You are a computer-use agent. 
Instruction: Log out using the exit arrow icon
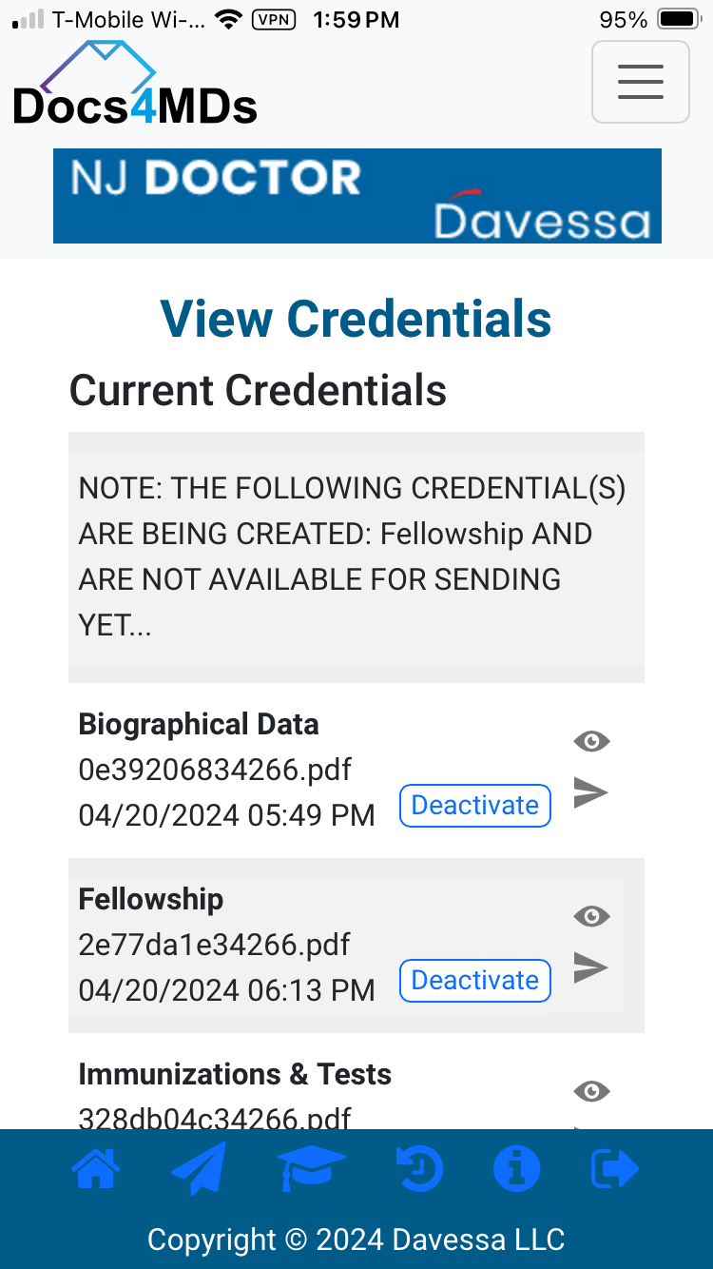point(614,1169)
